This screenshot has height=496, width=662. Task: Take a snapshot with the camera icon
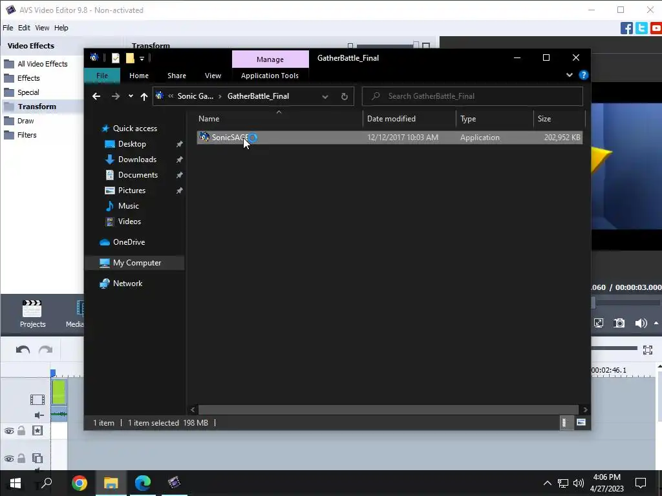pyautogui.click(x=619, y=323)
